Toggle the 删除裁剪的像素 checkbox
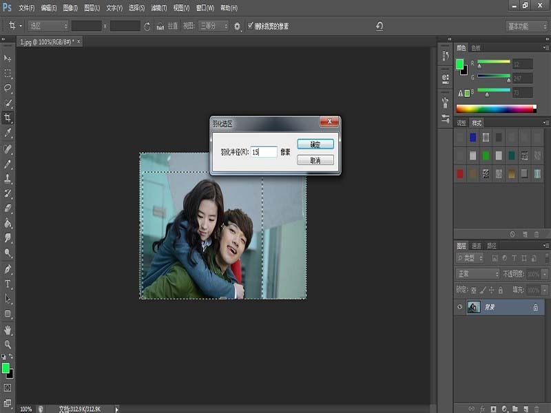Image resolution: width=551 pixels, height=413 pixels. (251, 26)
